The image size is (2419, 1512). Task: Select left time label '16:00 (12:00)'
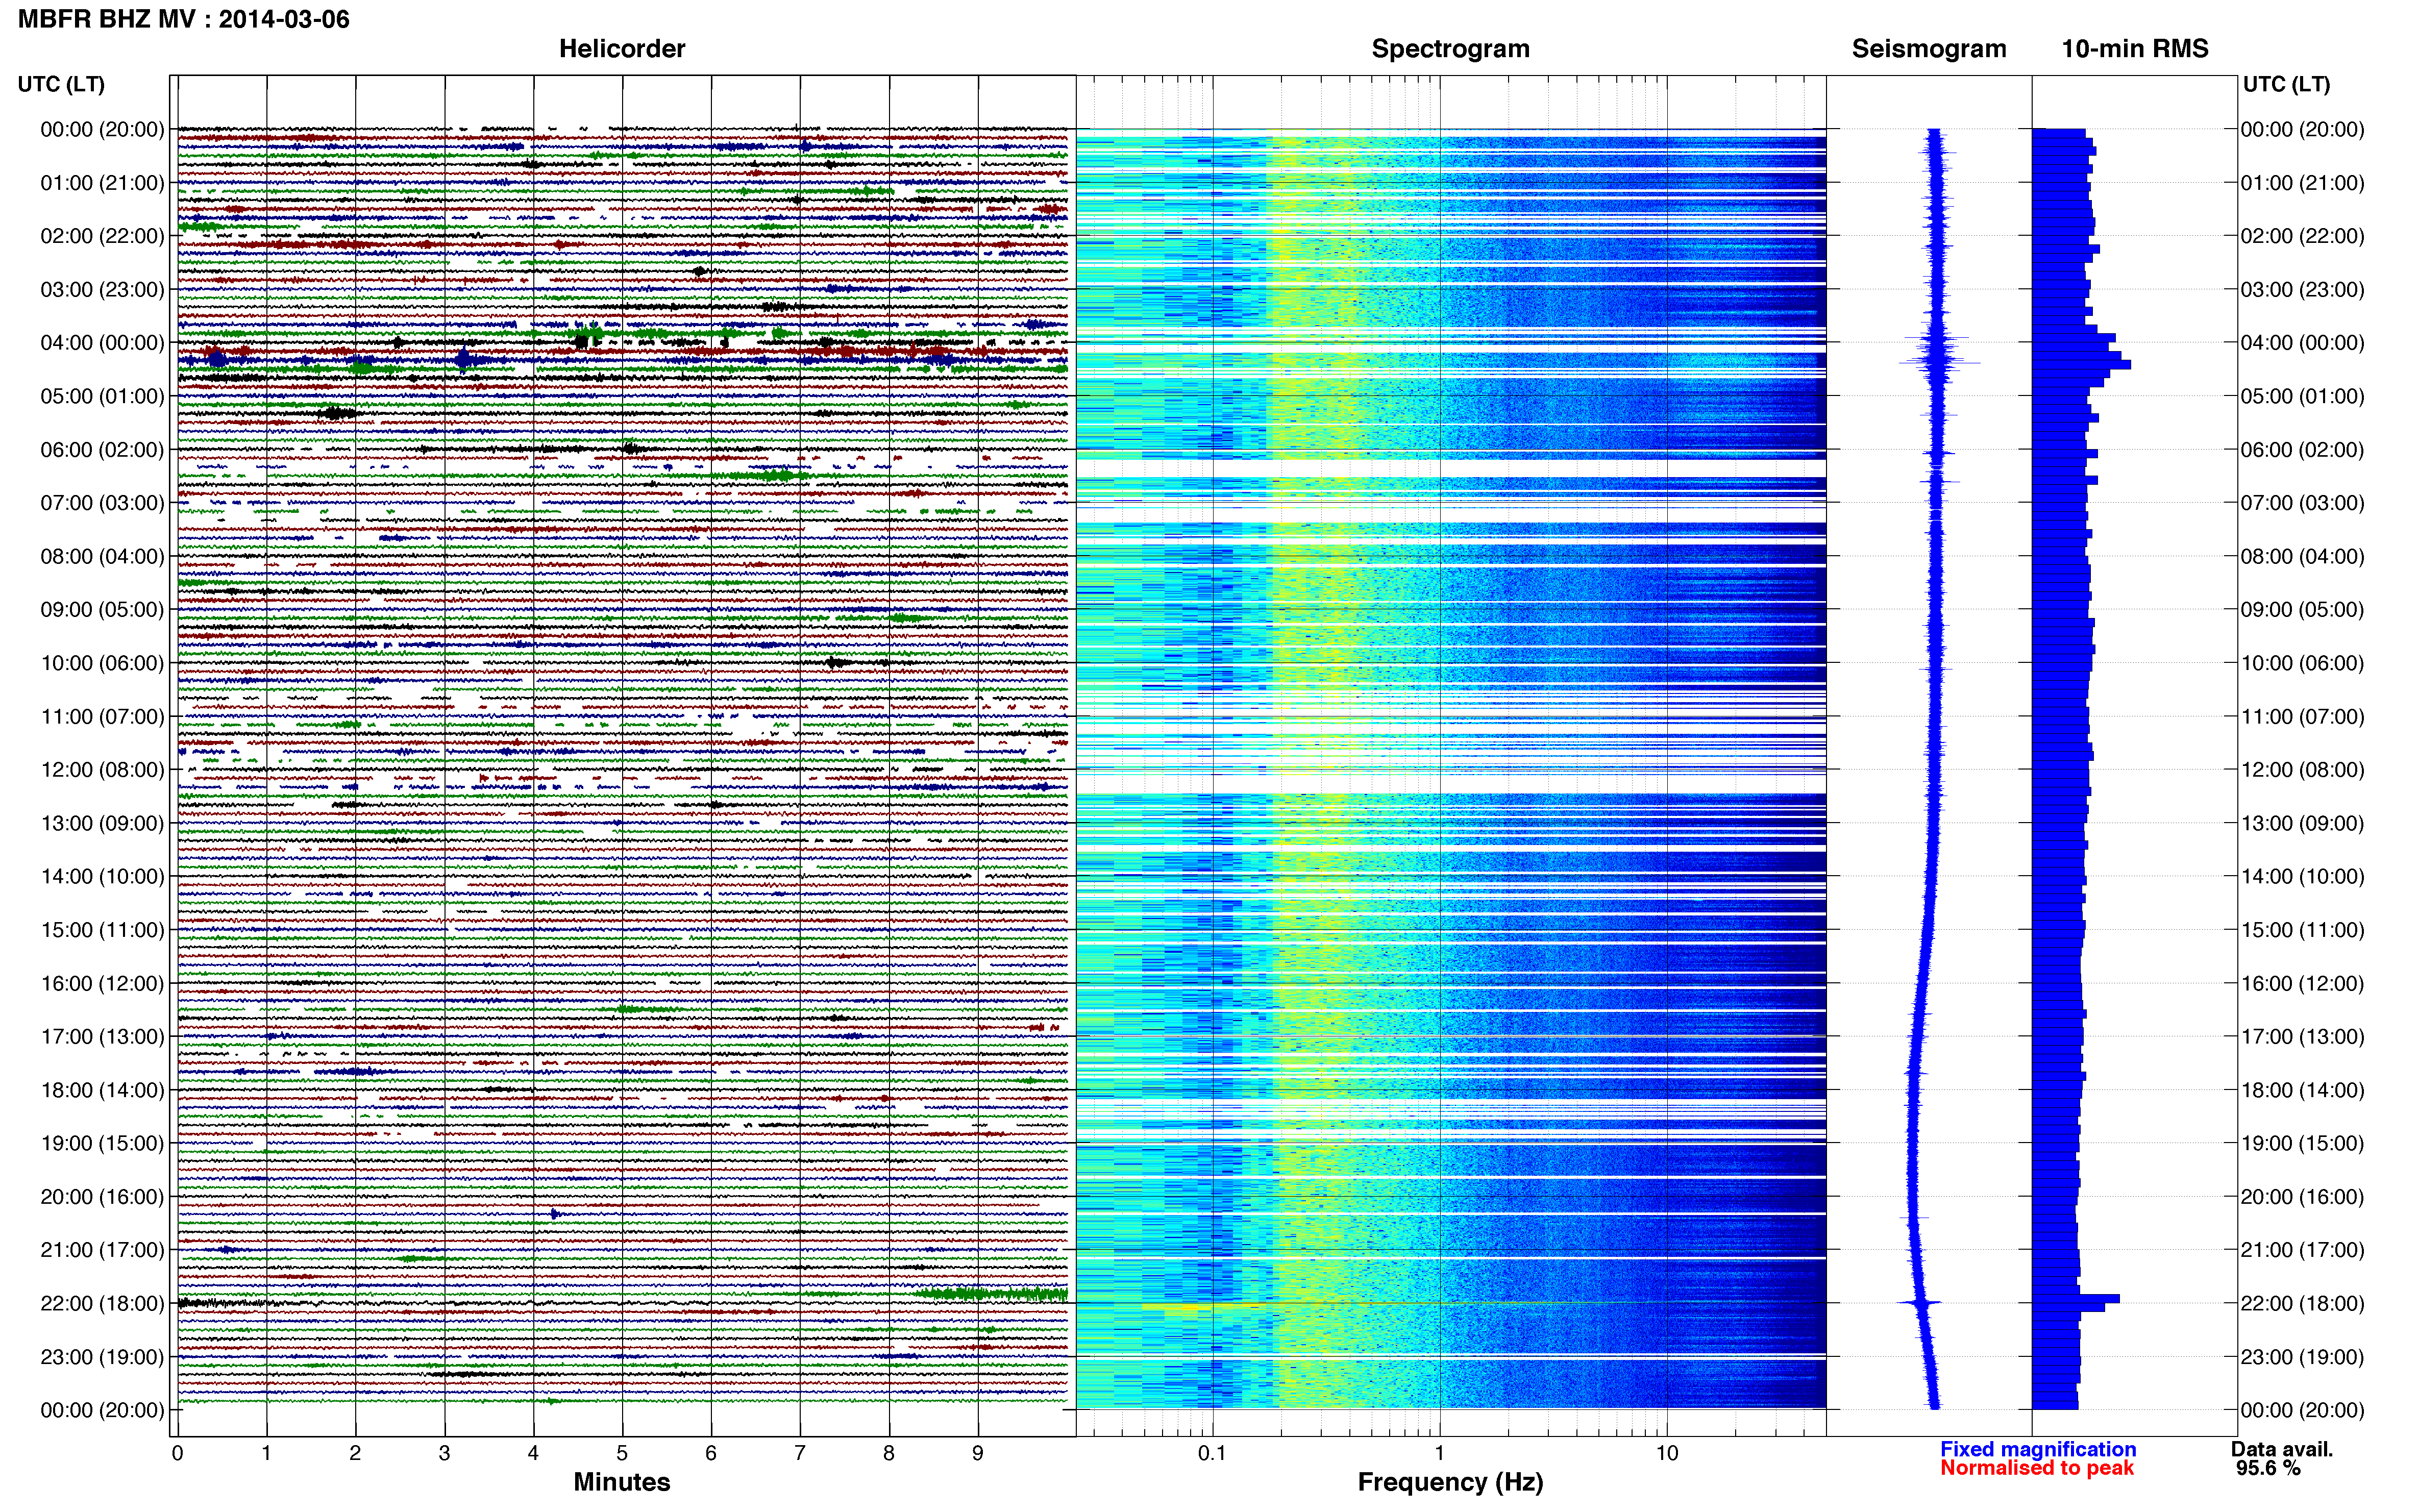point(102,983)
